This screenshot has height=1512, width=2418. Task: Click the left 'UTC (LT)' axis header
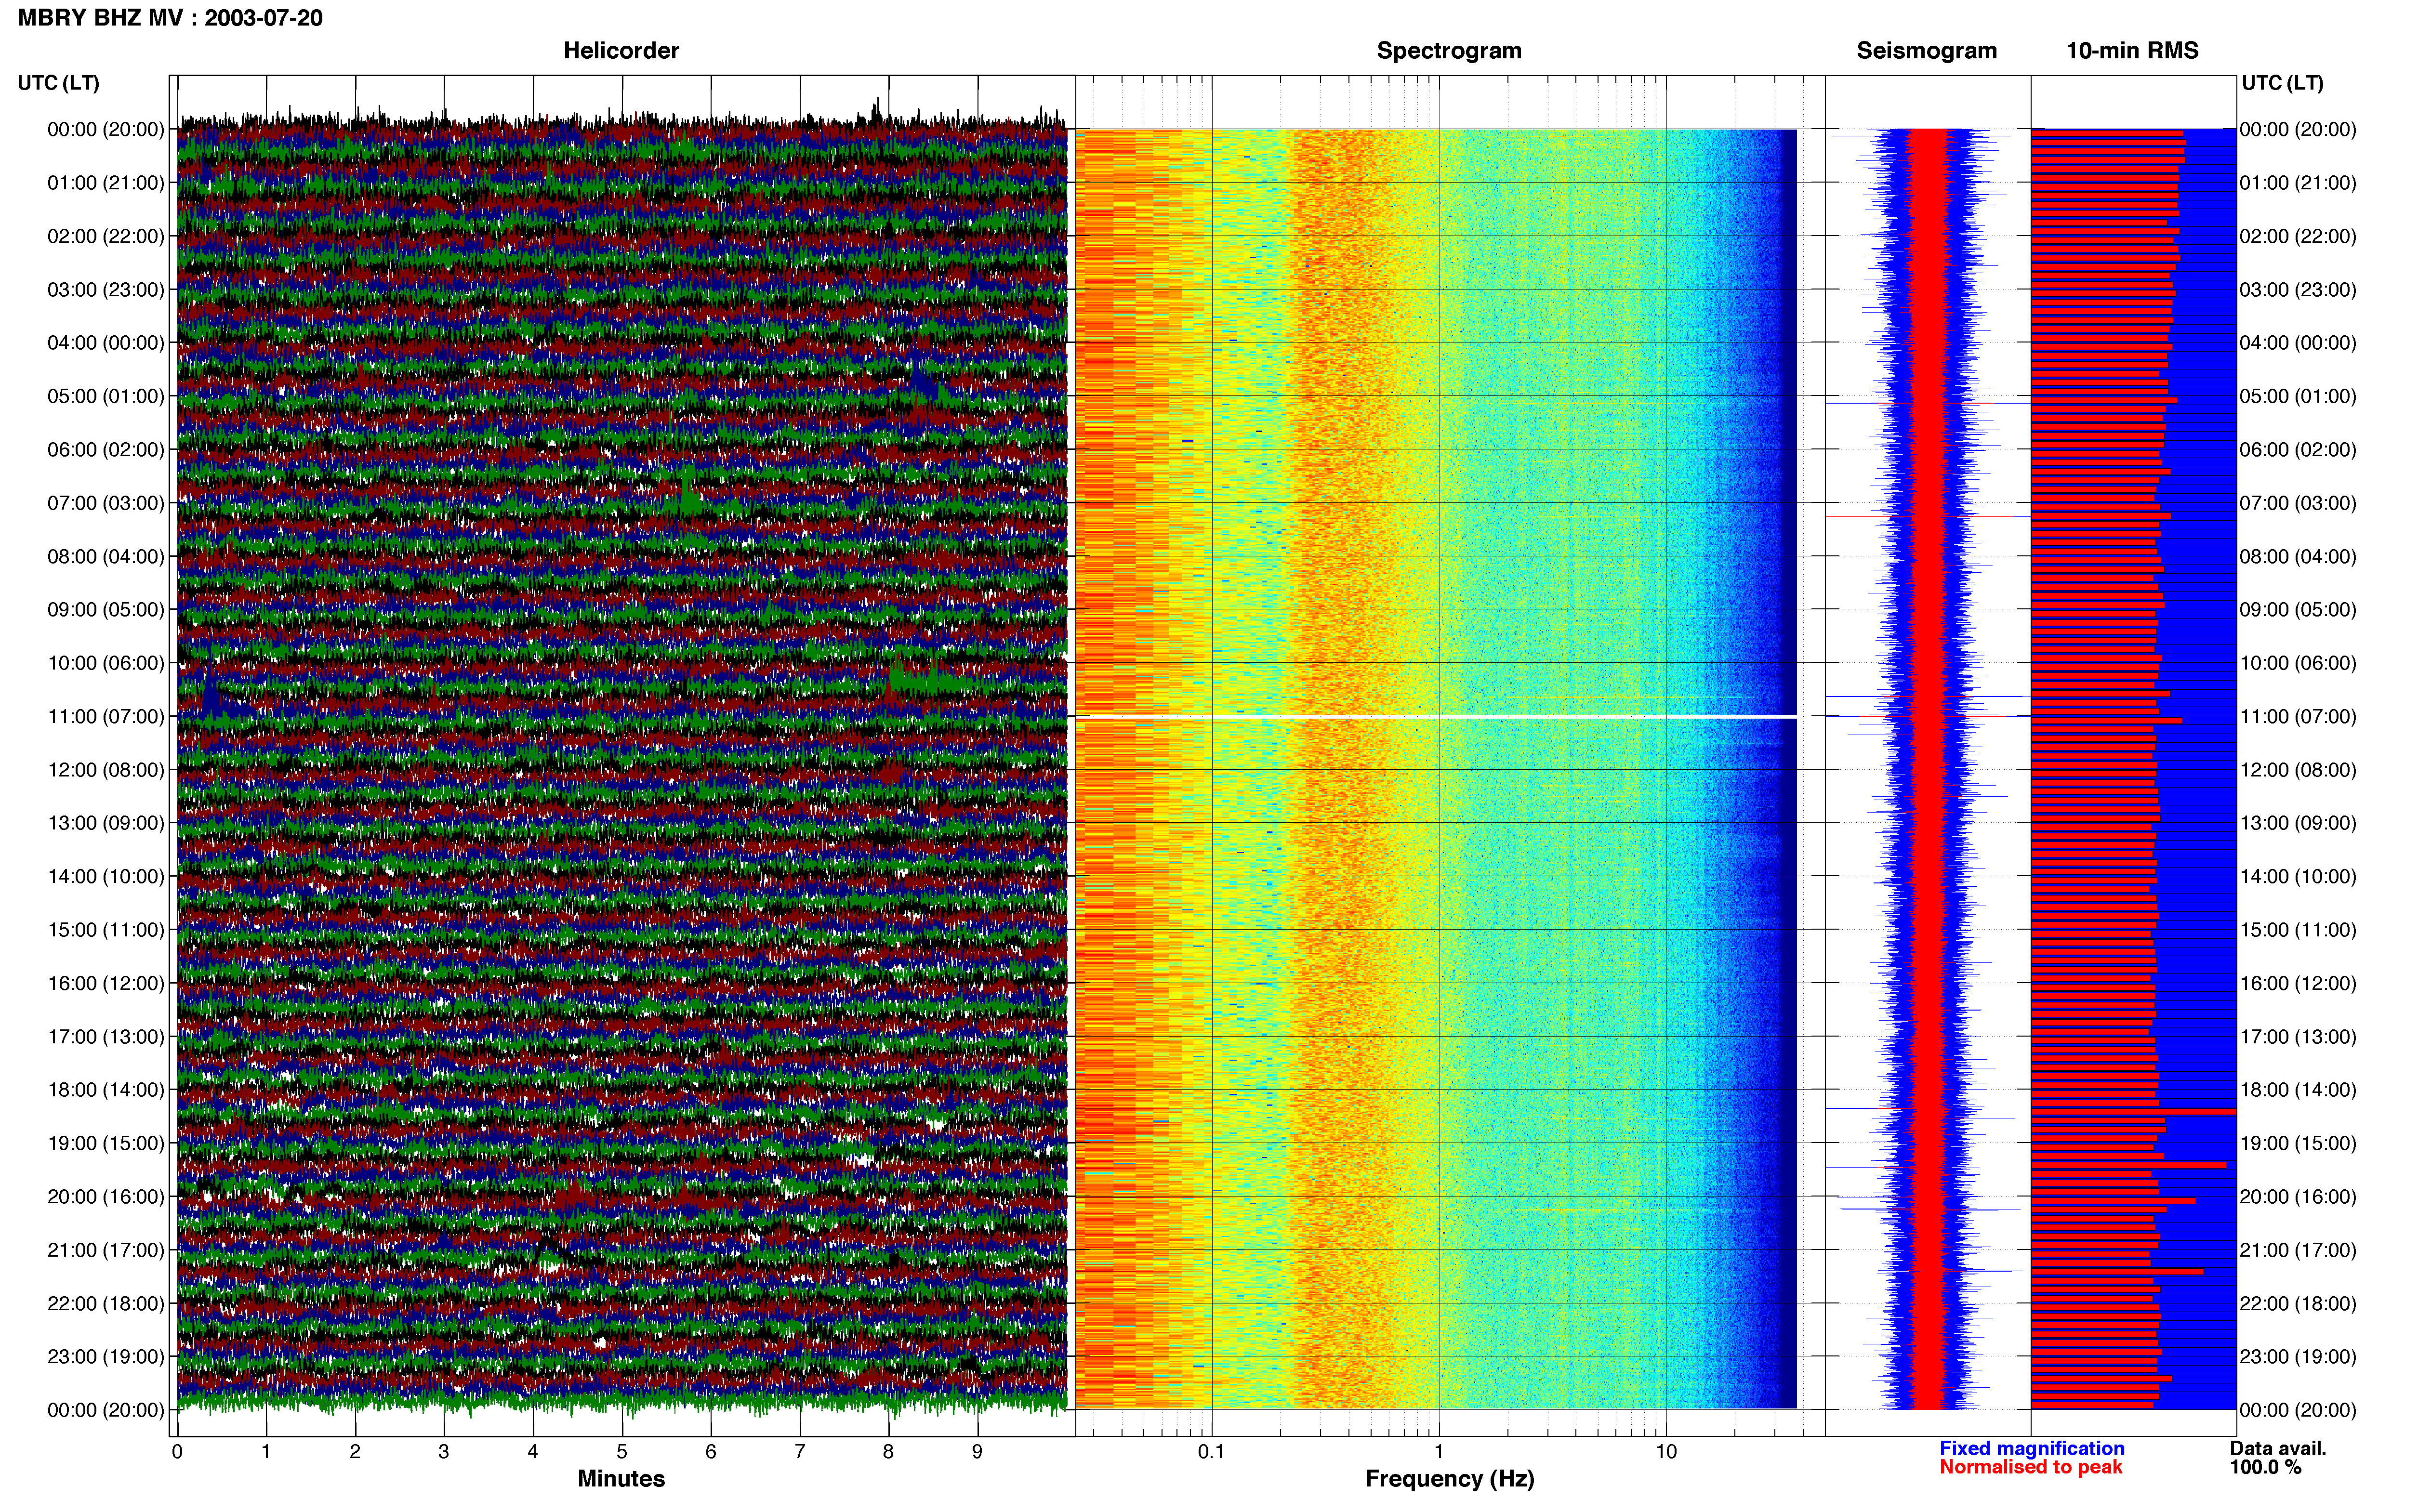pos(59,83)
